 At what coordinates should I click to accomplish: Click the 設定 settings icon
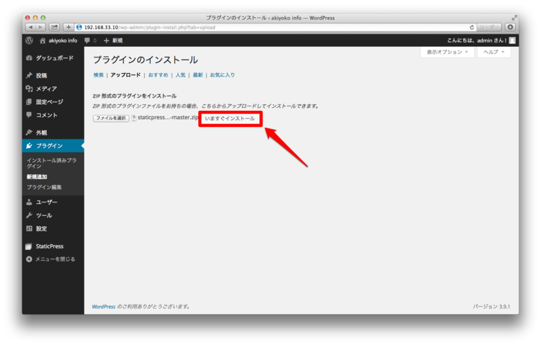pyautogui.click(x=29, y=229)
